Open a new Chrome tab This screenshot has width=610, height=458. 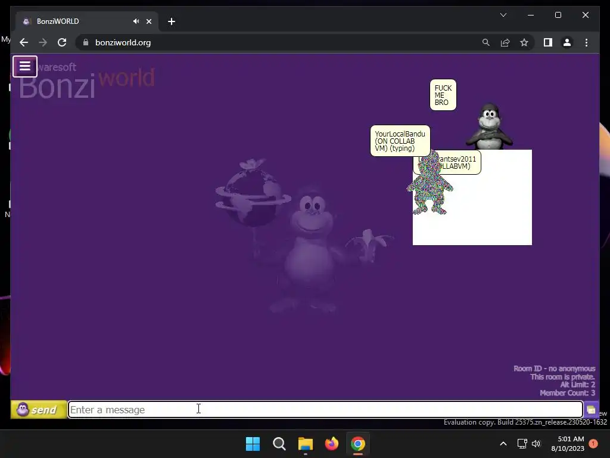[x=172, y=21]
